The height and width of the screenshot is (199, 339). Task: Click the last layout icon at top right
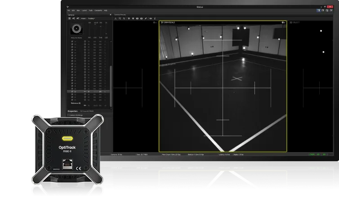(x=331, y=10)
